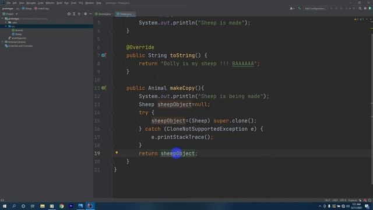The height and width of the screenshot is (210, 373).
Task: Select prototype.iml file in project tree
Action: 17,38
